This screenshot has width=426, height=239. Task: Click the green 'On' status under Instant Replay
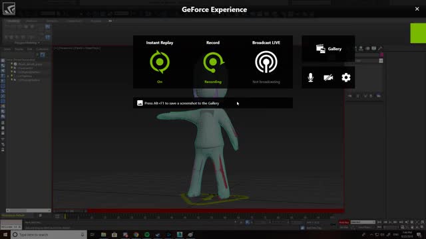(x=160, y=82)
